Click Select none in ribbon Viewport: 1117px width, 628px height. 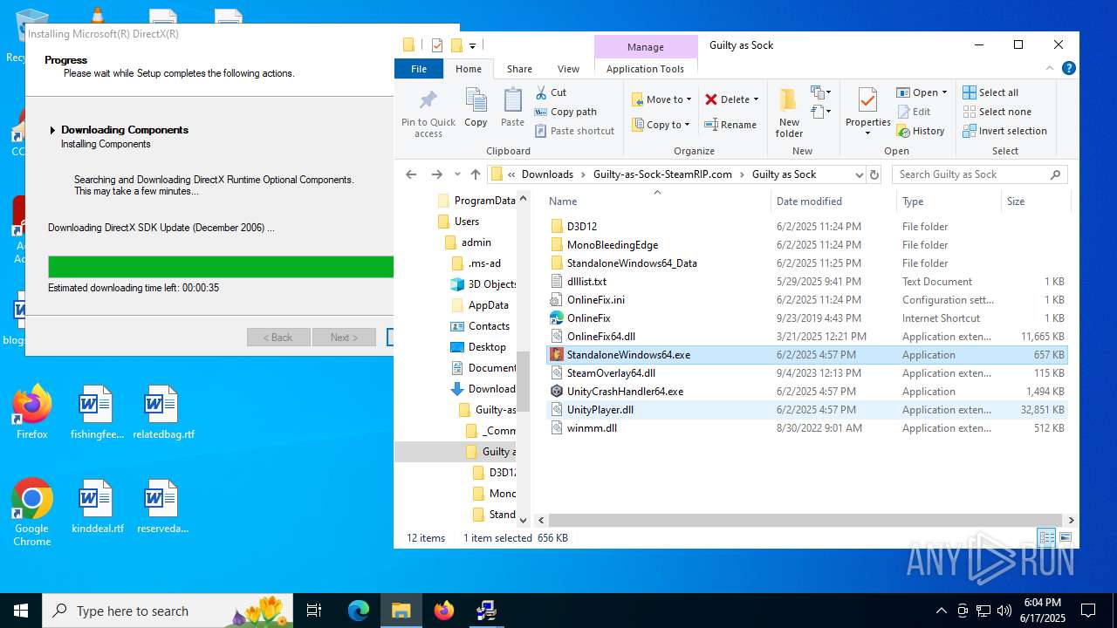(997, 112)
